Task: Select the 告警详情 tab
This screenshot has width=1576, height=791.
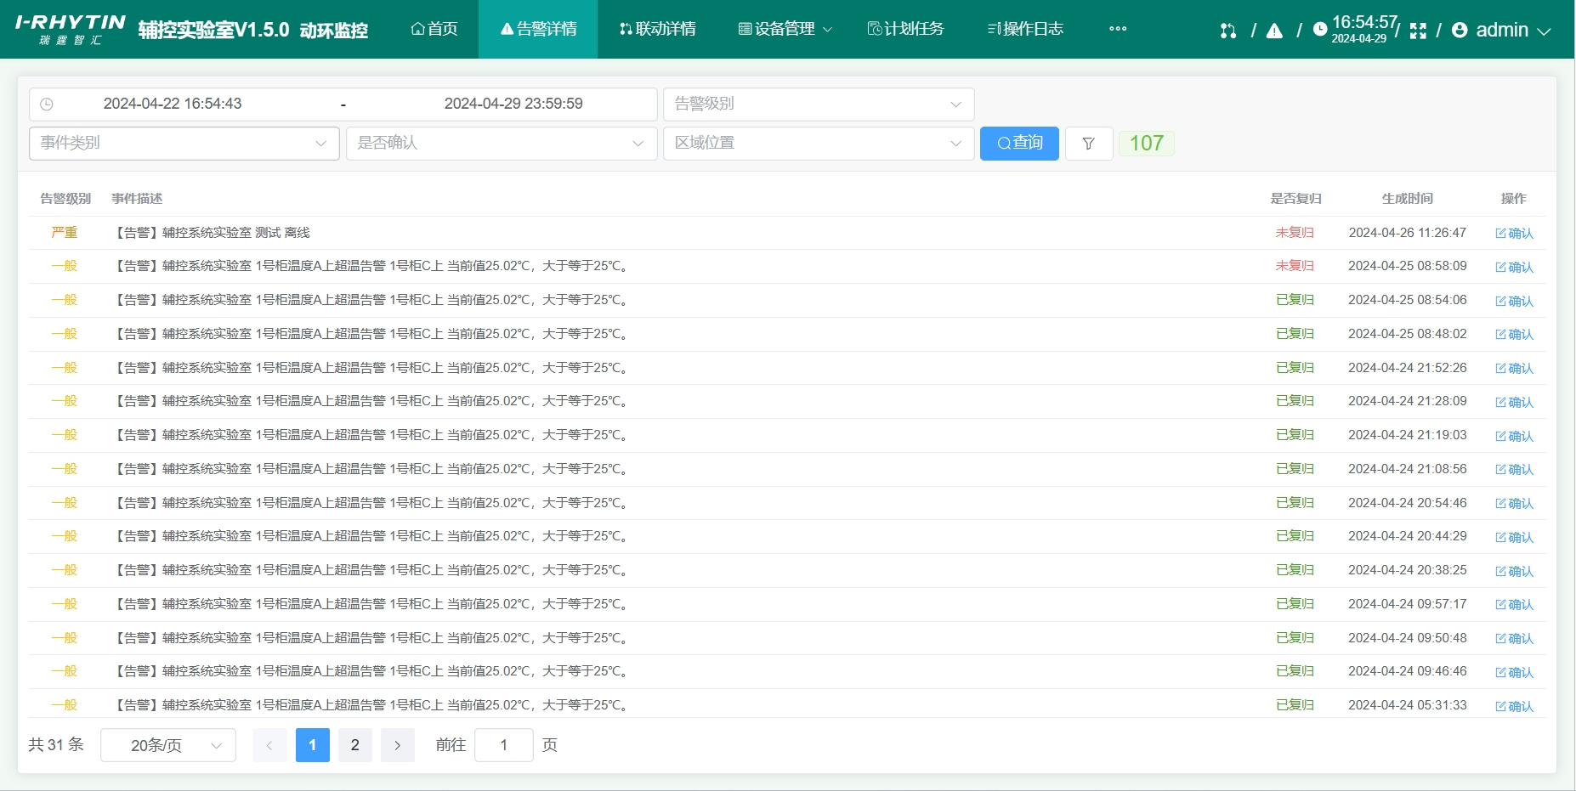Action: (538, 29)
